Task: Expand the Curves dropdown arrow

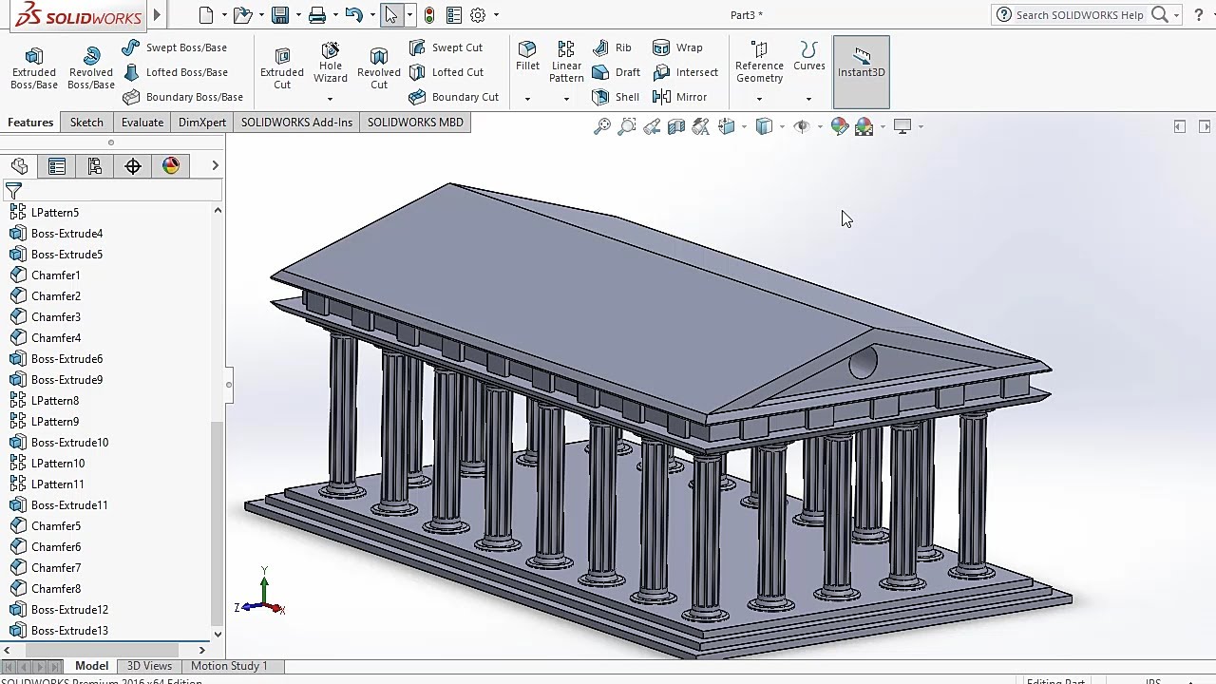Action: coord(808,99)
